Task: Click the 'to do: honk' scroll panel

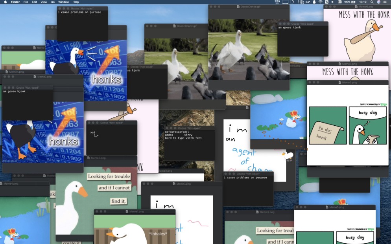Action: [x=328, y=125]
